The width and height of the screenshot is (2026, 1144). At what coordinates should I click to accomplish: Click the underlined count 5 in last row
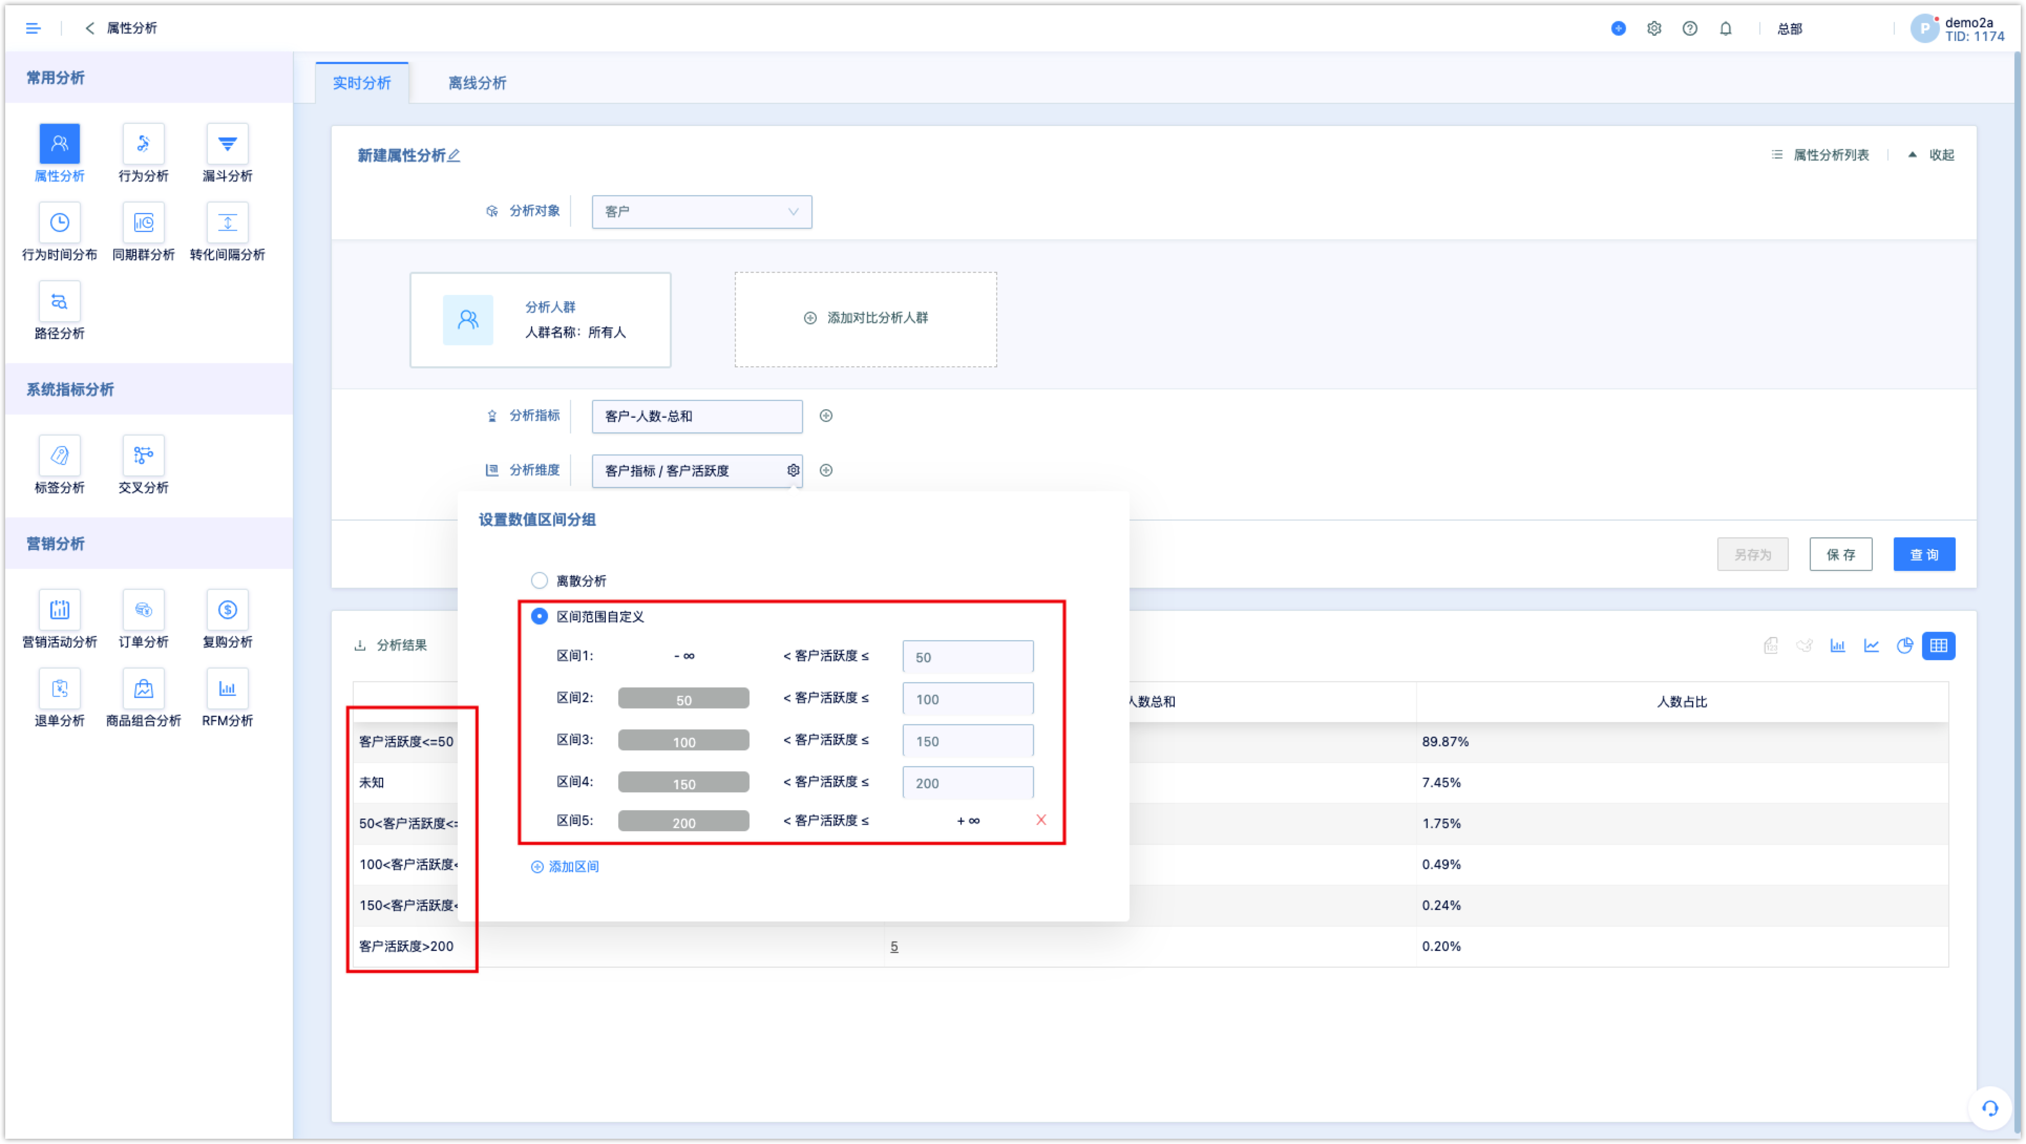coord(893,946)
